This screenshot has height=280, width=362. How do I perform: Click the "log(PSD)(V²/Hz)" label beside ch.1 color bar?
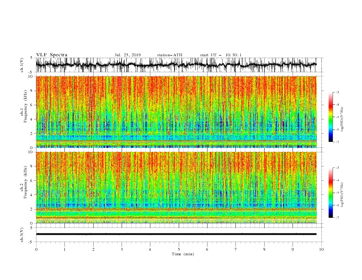(x=342, y=119)
